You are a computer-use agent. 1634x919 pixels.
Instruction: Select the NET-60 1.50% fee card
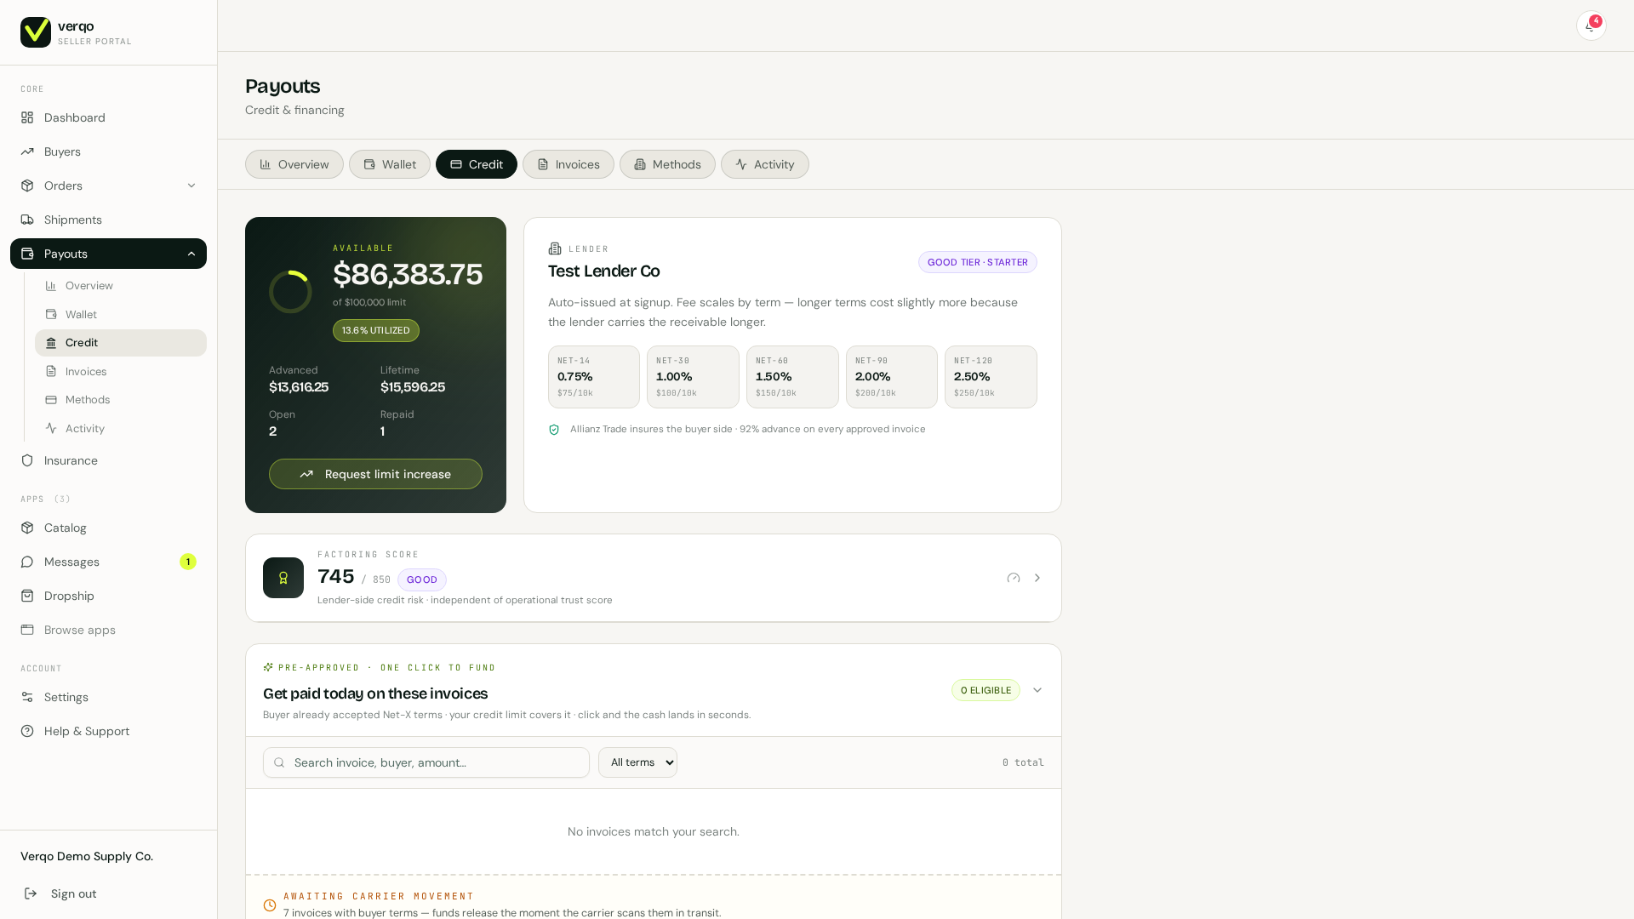792,377
